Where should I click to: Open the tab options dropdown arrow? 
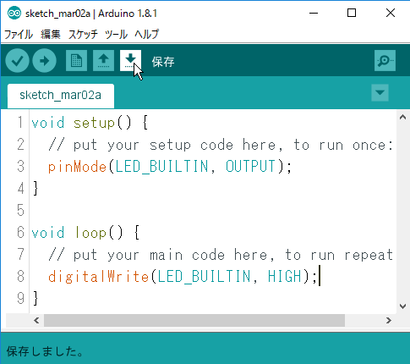click(380, 92)
